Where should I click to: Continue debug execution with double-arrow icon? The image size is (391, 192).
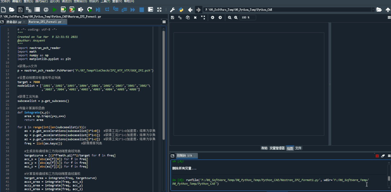pyautogui.click(x=133, y=10)
